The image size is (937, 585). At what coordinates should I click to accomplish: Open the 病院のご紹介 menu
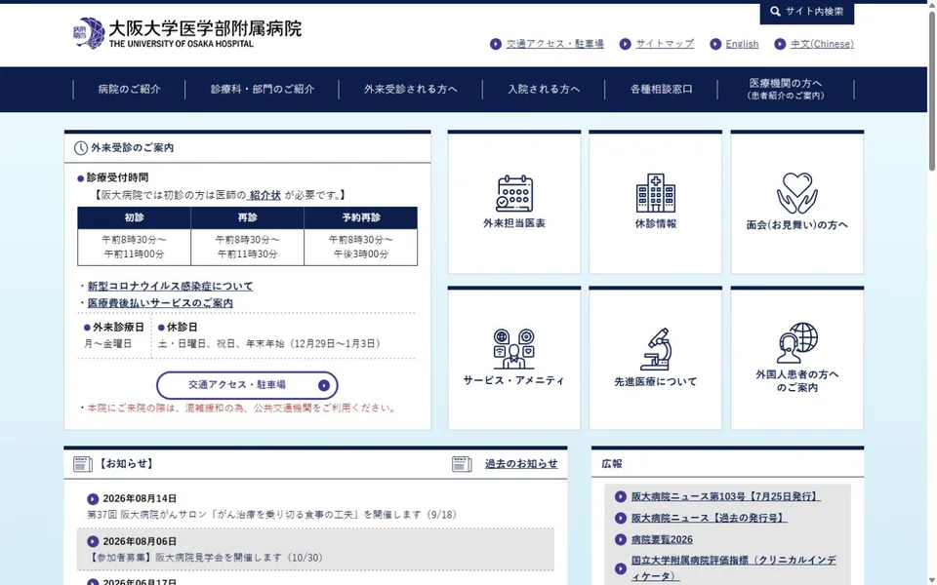pos(129,90)
